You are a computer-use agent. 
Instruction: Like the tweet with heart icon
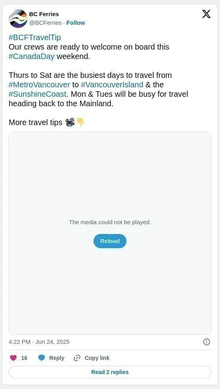point(13,358)
